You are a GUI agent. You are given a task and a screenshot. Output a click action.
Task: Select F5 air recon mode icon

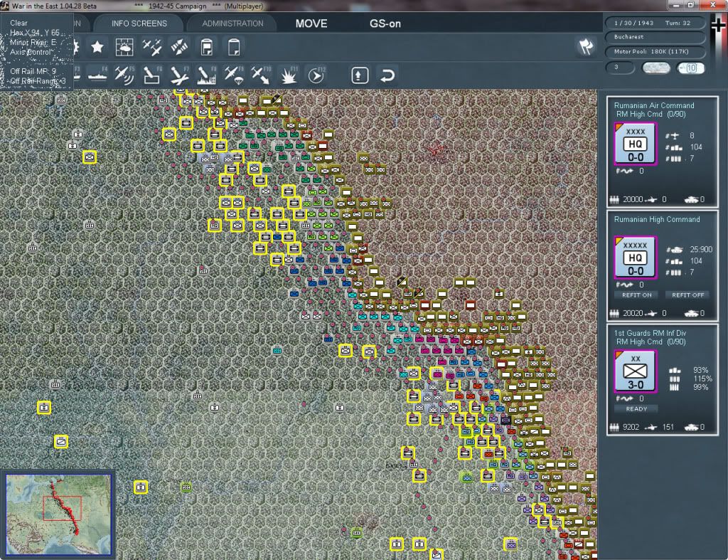(x=124, y=75)
